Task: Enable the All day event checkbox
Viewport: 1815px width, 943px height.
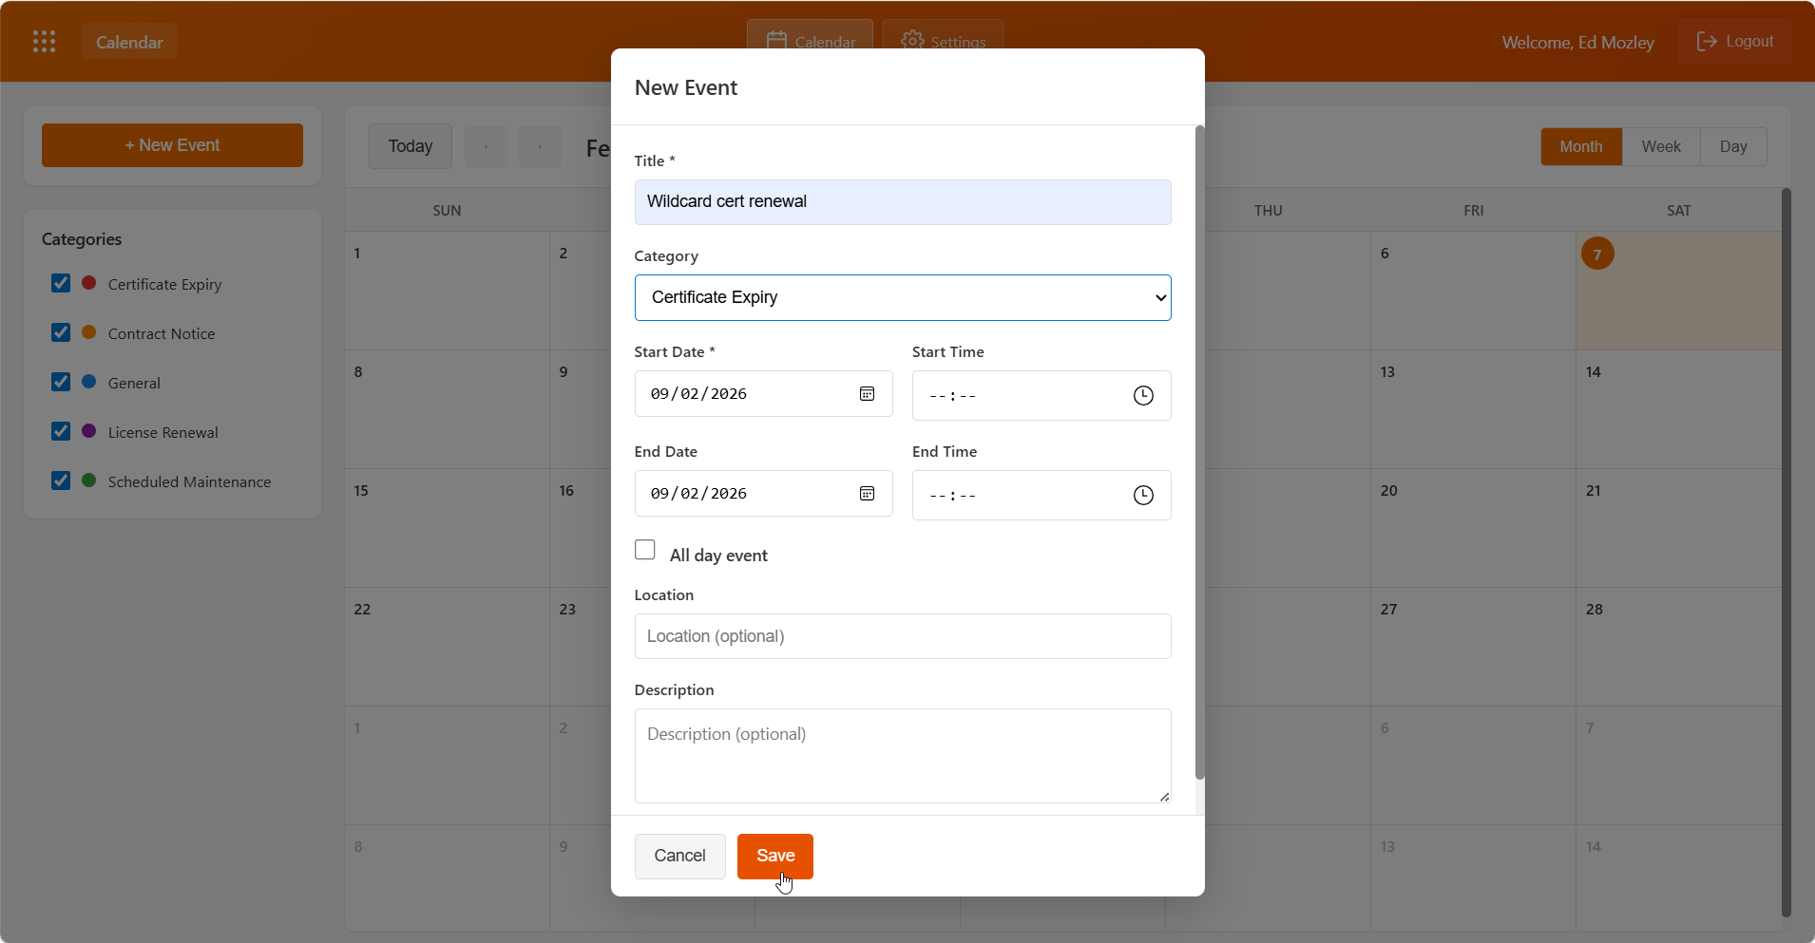Action: (x=645, y=550)
